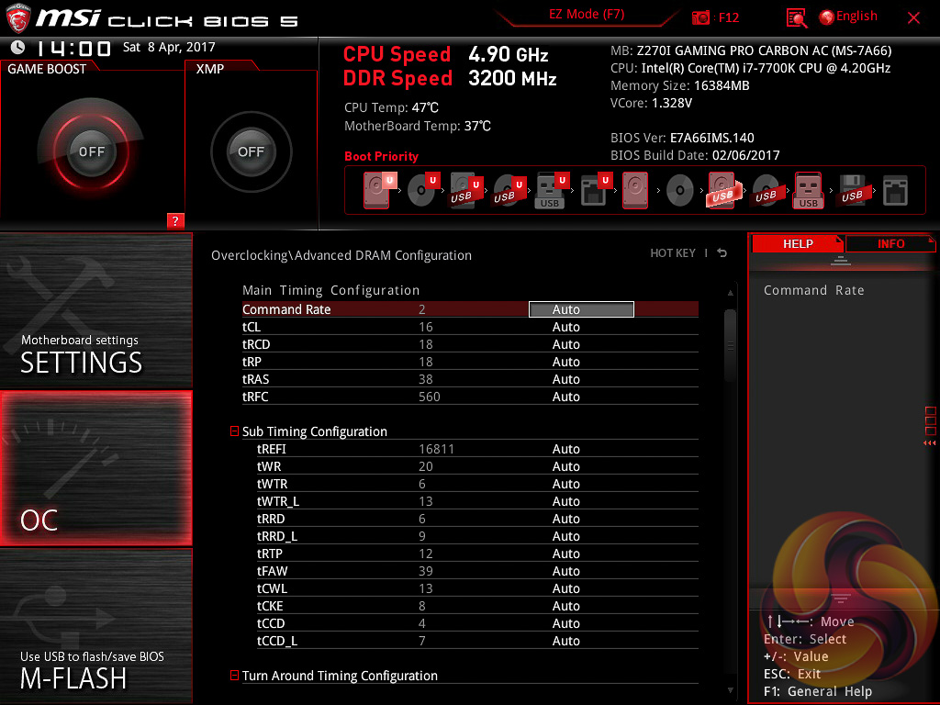Screen dimensions: 940x705
Task: Click the MSI dragon shield logo
Action: [18, 18]
